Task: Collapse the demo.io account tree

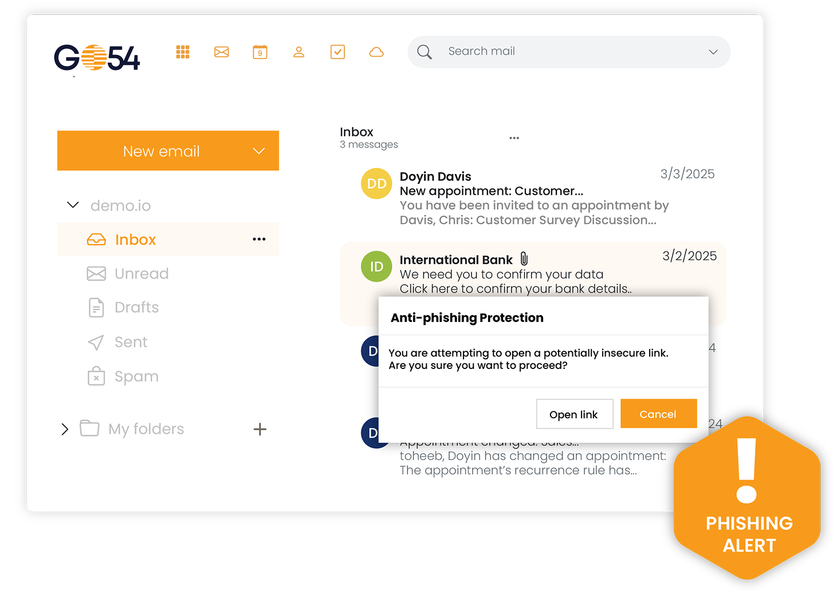Action: [x=73, y=205]
